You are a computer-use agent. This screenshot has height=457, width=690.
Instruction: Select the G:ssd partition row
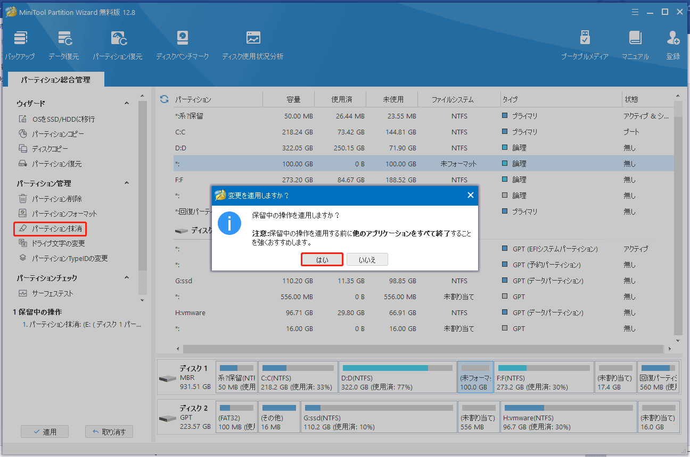423,281
